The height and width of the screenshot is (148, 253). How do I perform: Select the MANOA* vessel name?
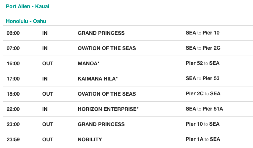89,63
